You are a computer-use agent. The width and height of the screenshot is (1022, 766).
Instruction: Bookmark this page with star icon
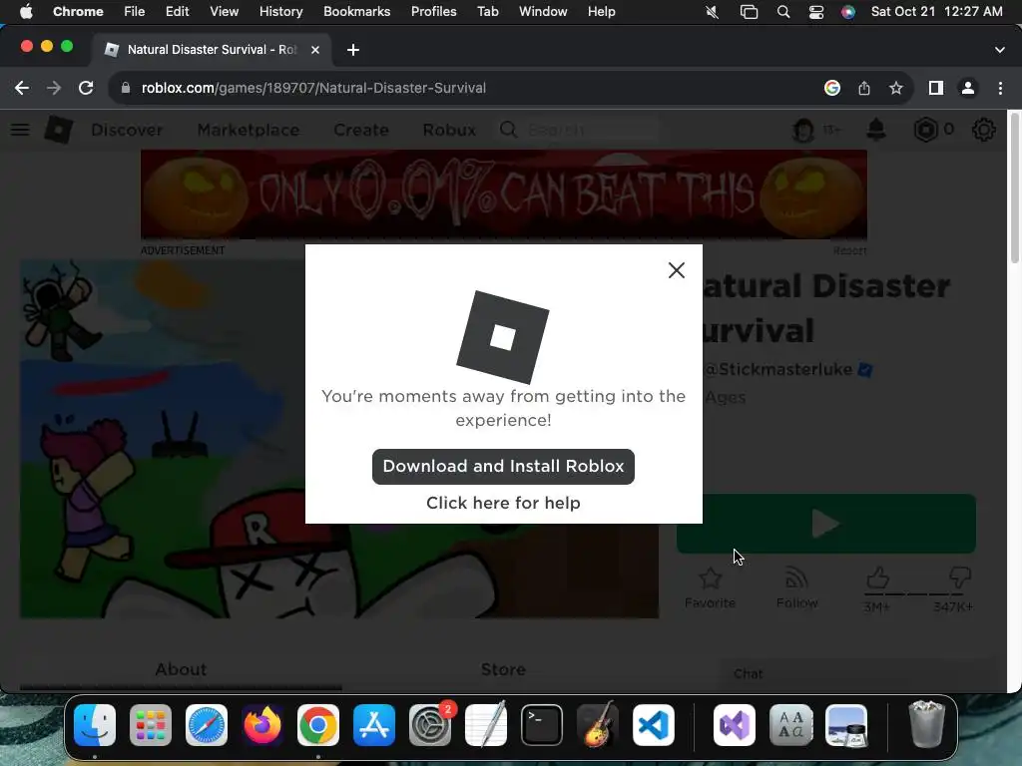pos(896,88)
